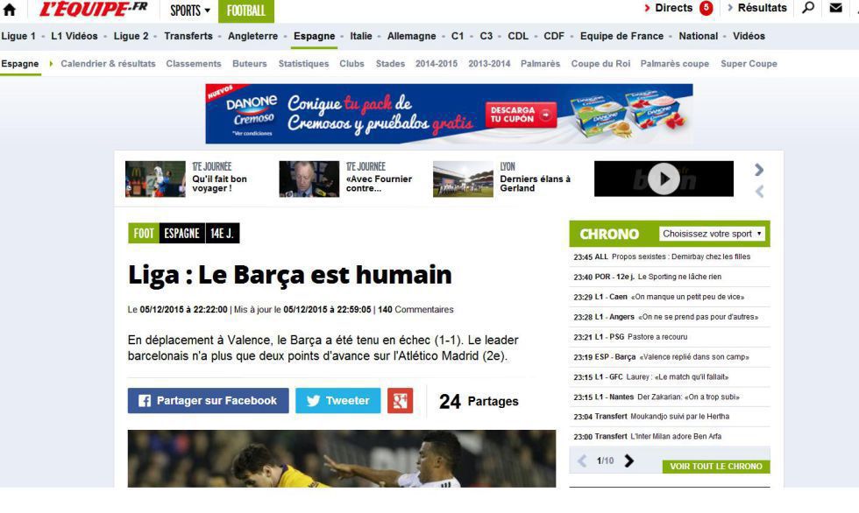Open the Directs live menu
The height and width of the screenshot is (513, 859).
(x=678, y=8)
